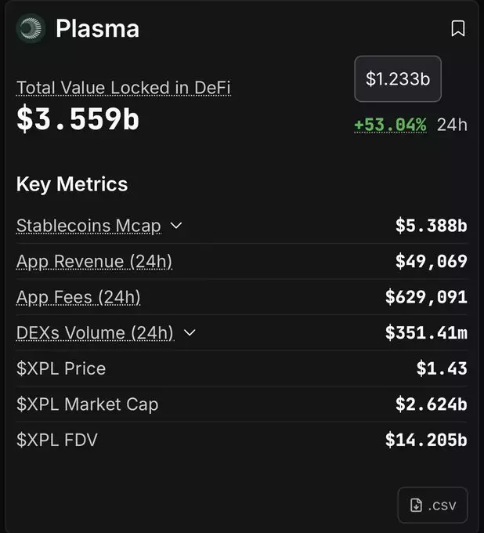Expand the DEXs Volume (24h) chevron
This screenshot has width=484, height=533.
[x=190, y=333]
